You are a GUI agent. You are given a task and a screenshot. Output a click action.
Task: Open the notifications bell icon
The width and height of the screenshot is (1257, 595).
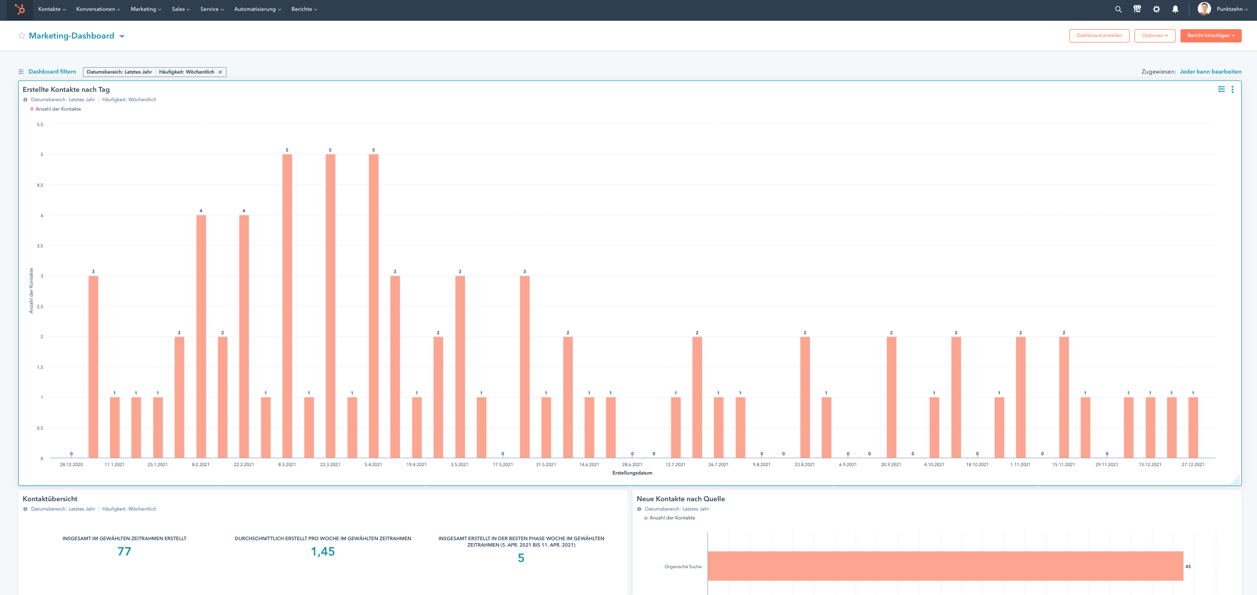(x=1175, y=9)
